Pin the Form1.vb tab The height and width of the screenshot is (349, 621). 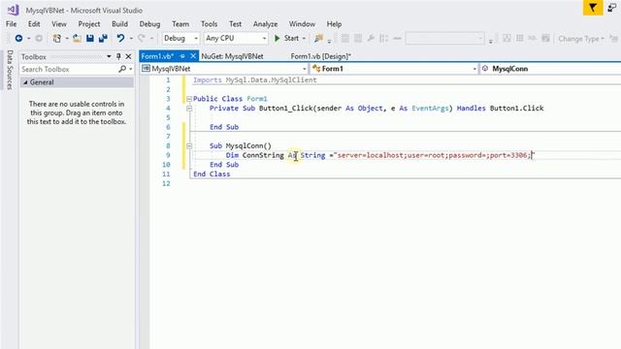coord(182,56)
